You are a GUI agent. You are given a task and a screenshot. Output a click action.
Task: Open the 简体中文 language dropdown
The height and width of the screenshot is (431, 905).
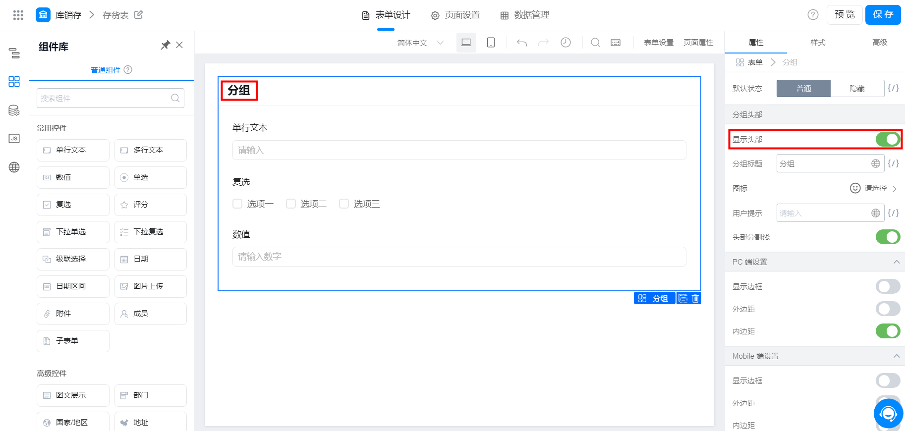click(x=420, y=43)
